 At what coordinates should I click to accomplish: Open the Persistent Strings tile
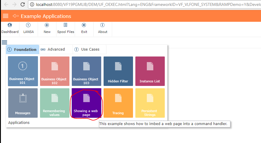[x=150, y=103]
